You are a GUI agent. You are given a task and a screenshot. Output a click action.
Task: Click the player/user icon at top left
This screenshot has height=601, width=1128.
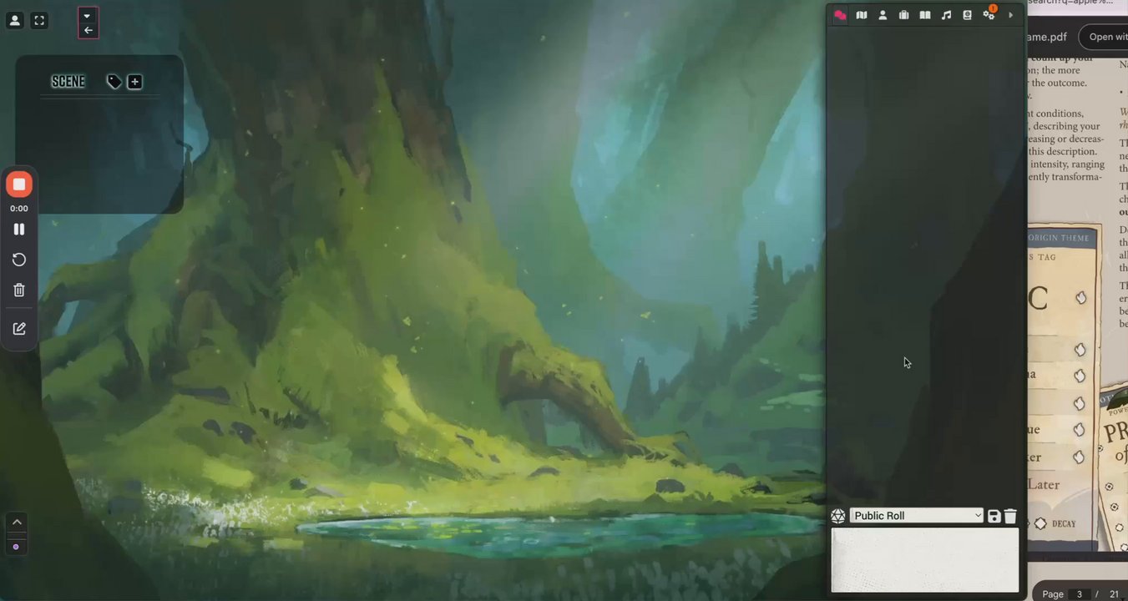pos(14,21)
